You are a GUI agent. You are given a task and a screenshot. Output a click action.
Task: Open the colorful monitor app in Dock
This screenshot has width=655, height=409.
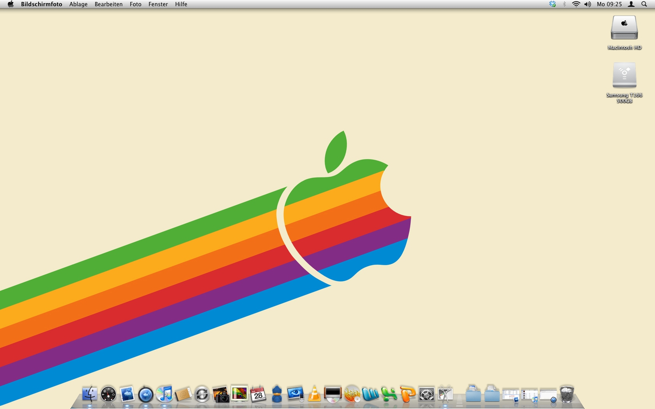[239, 393]
